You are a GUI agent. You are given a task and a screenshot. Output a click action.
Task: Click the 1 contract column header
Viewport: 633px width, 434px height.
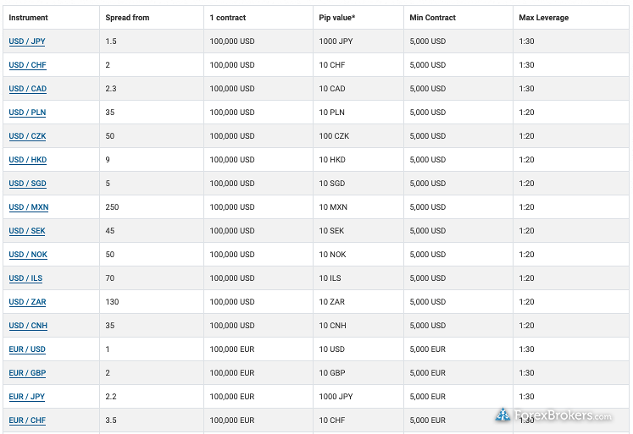click(228, 18)
